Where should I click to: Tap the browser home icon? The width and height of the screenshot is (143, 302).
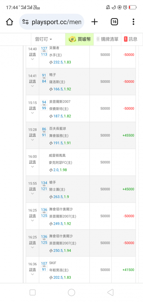click(9, 22)
